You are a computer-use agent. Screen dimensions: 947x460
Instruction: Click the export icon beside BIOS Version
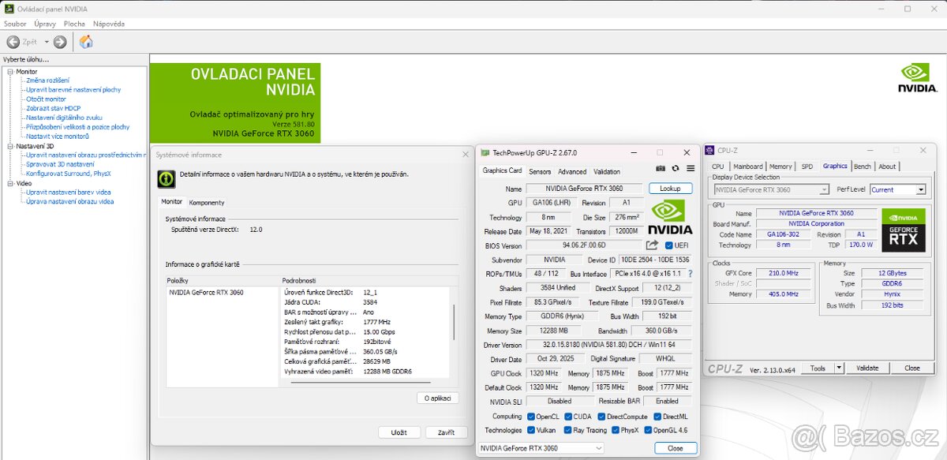point(650,245)
